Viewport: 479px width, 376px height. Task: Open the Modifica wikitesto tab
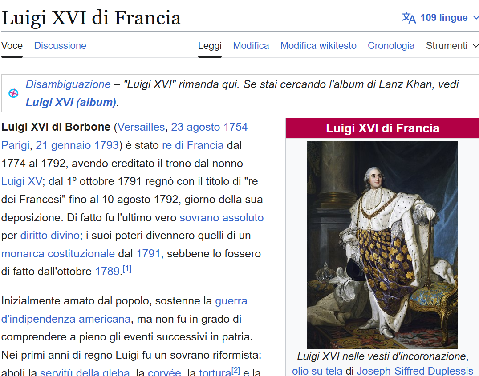pyautogui.click(x=318, y=46)
